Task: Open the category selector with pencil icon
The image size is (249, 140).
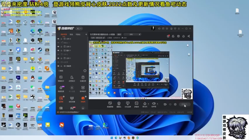Action: click(x=132, y=34)
